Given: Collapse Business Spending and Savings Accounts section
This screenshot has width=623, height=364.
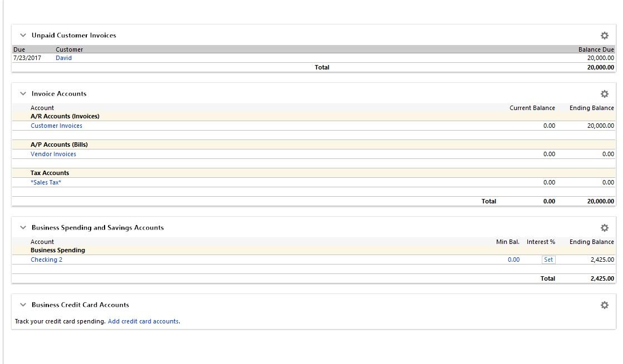Looking at the screenshot, I should point(23,228).
